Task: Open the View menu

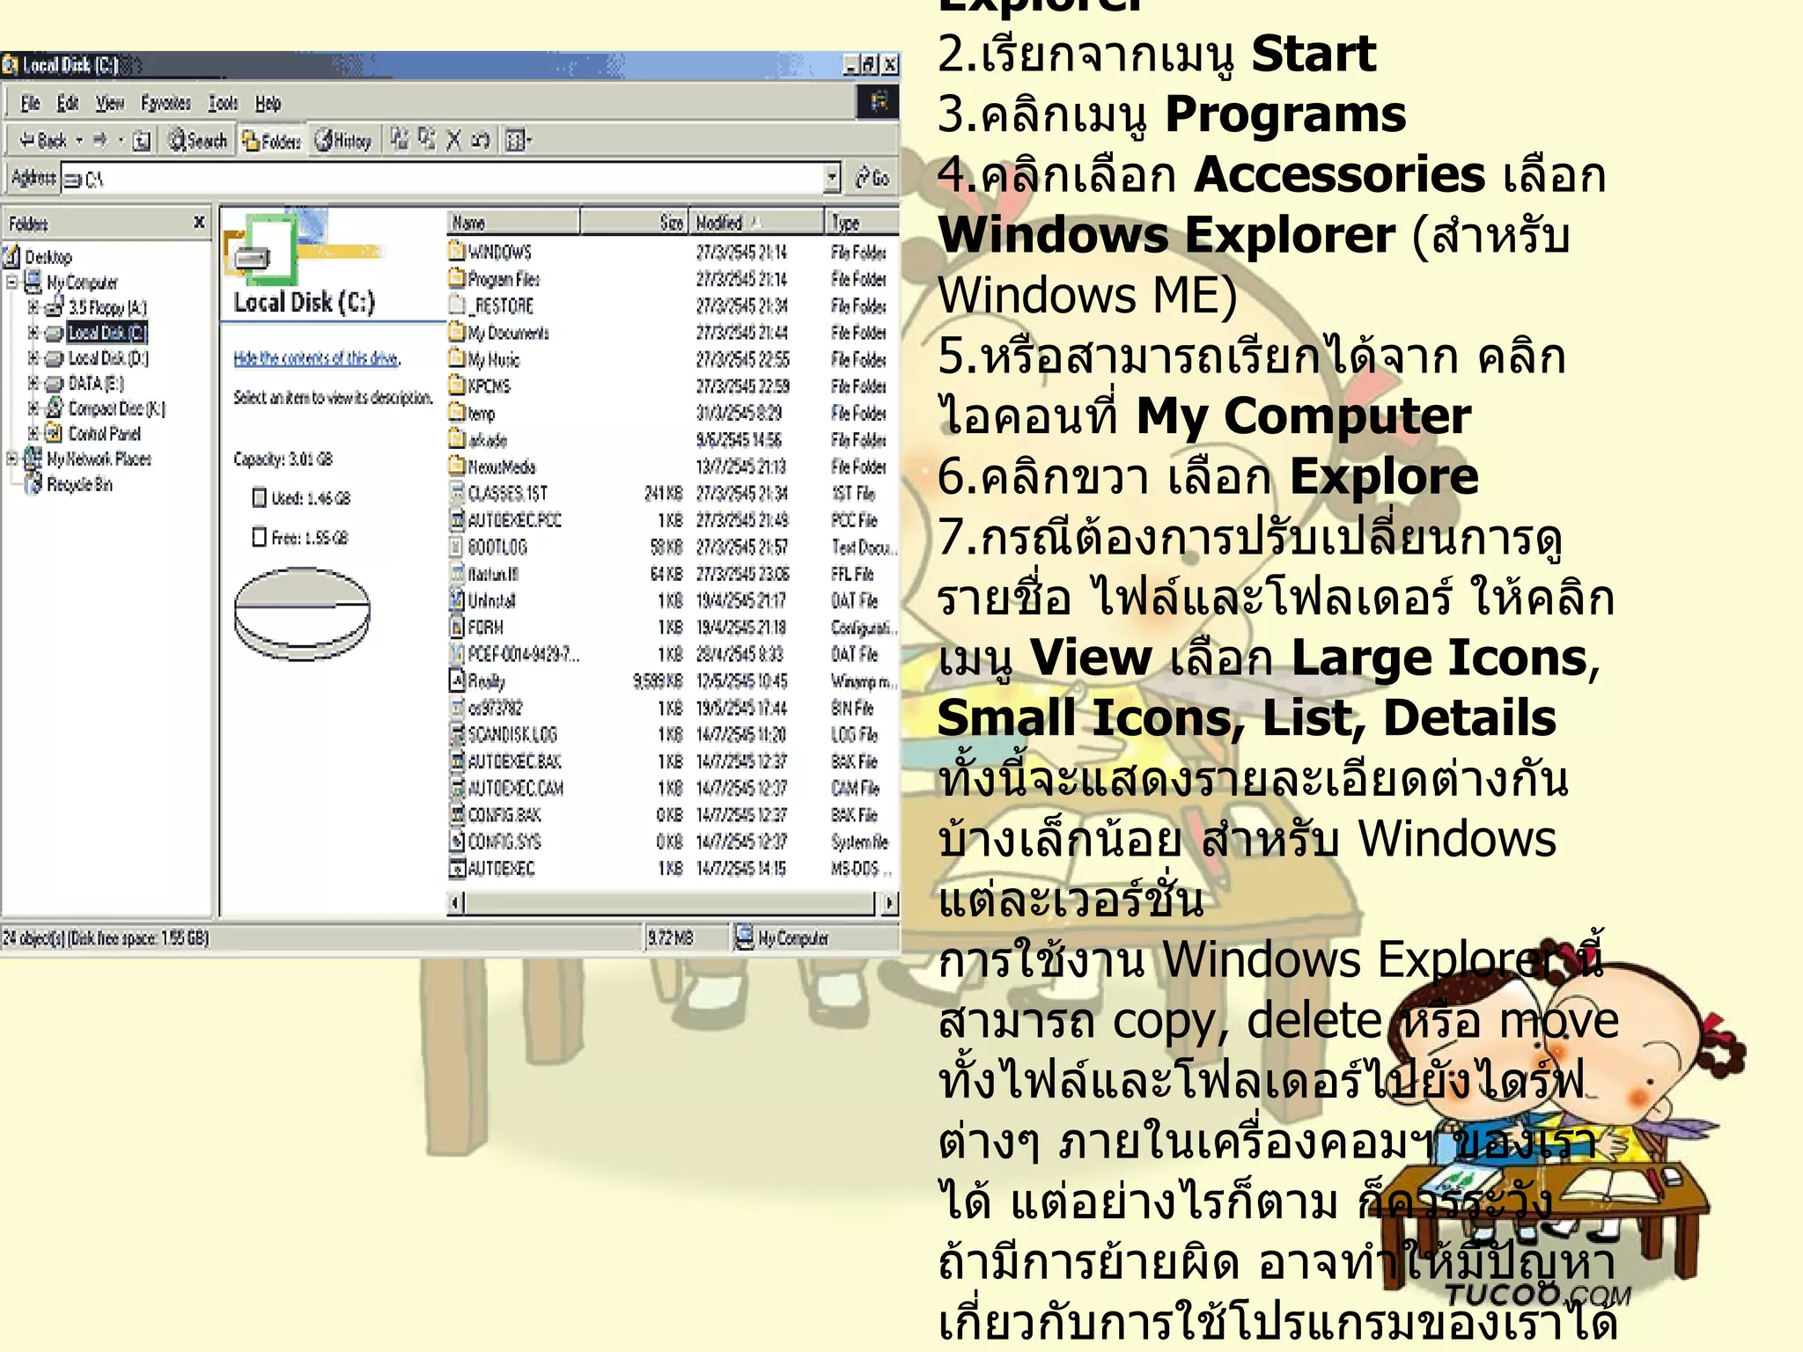Action: pos(110,103)
